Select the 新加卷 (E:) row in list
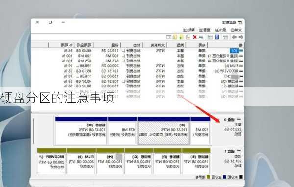This screenshot has height=187, width=294. (137, 86)
